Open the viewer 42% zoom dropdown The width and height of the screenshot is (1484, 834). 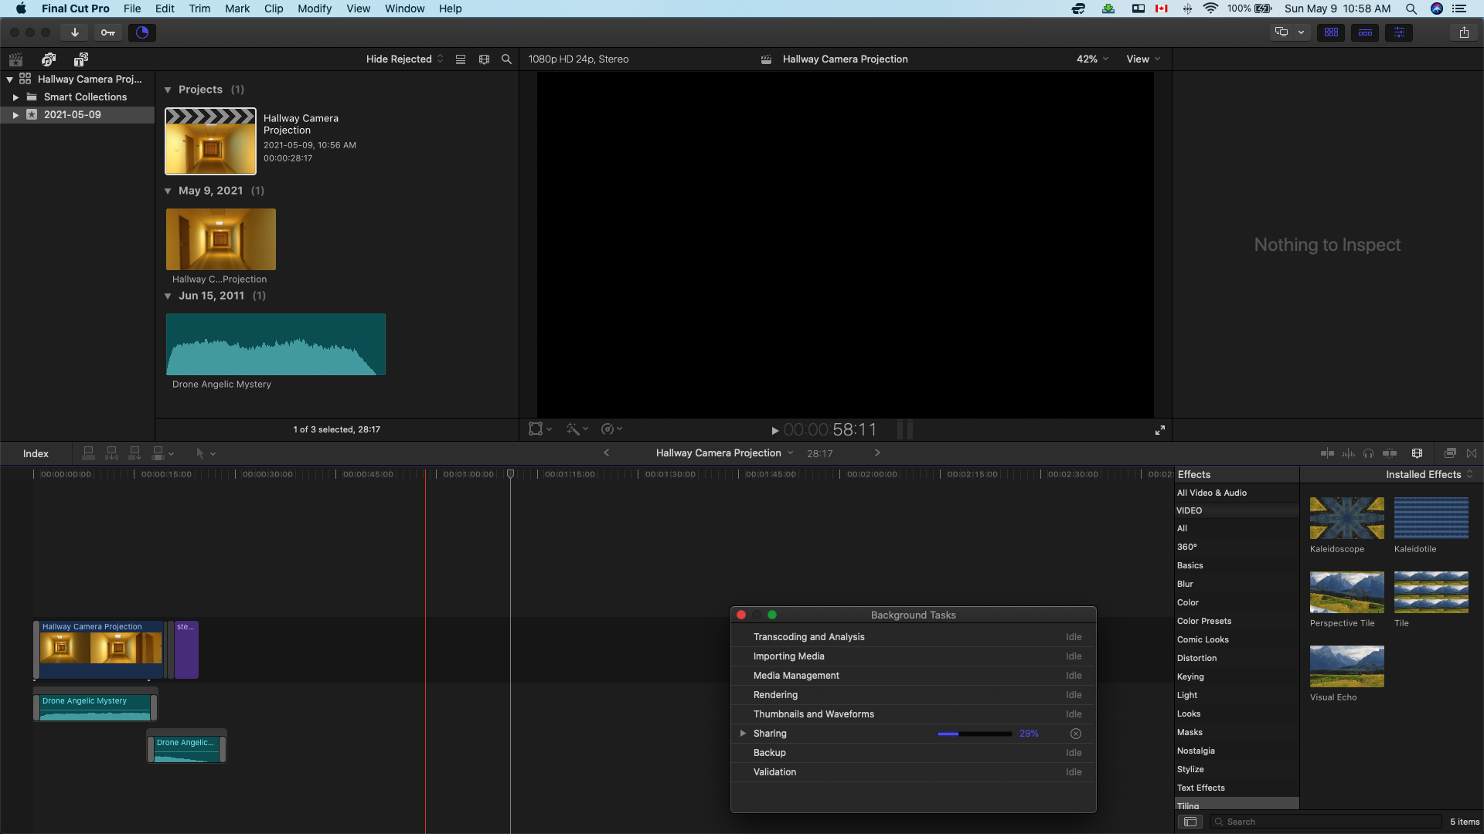tap(1092, 59)
